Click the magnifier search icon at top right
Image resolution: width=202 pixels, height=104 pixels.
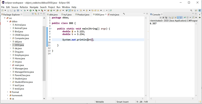[x=191, y=11]
